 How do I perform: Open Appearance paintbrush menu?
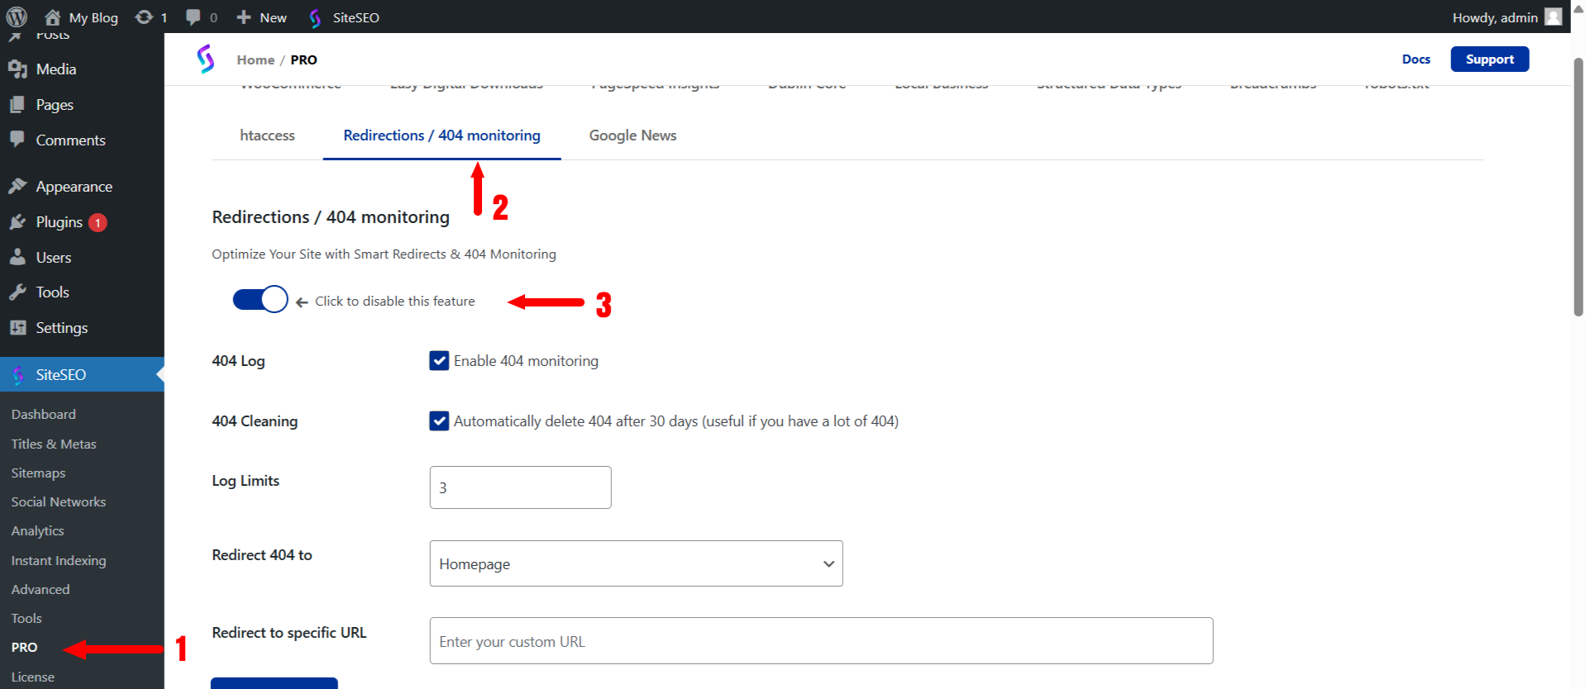(x=17, y=187)
